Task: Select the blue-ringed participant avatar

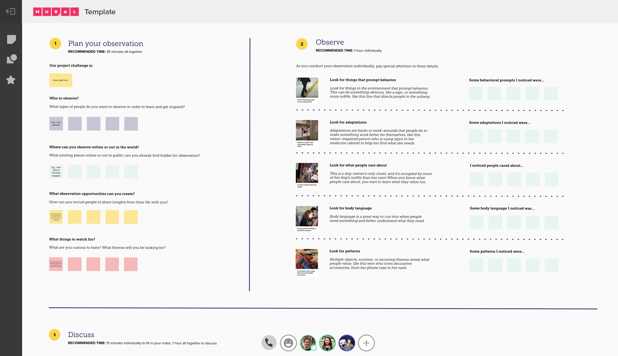Action: pos(346,343)
